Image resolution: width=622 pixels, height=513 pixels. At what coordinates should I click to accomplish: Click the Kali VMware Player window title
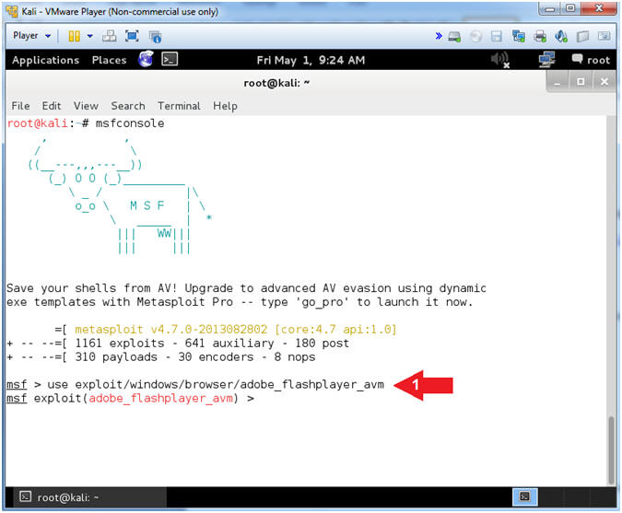coord(120,11)
